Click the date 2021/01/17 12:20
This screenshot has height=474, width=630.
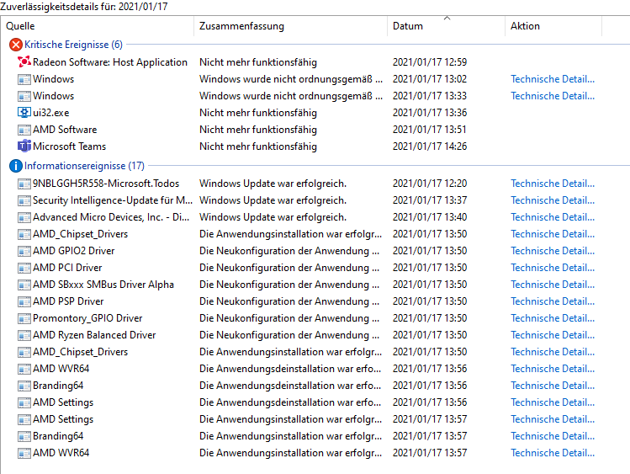(430, 184)
